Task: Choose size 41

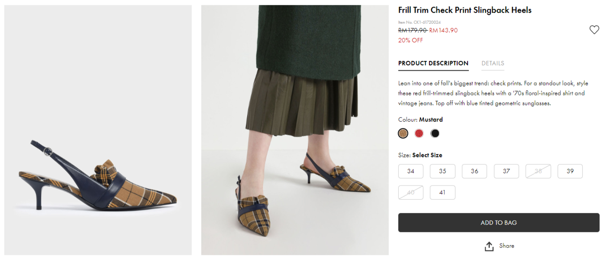Action: click(443, 192)
